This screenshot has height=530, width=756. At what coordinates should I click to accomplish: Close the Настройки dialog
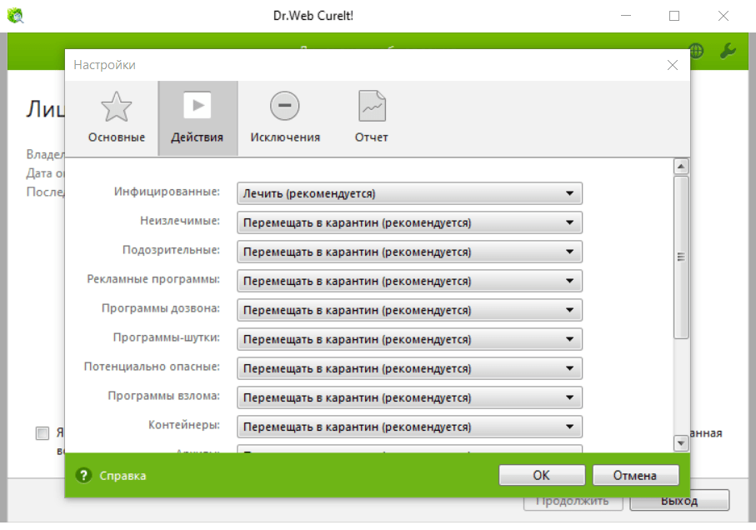click(672, 65)
